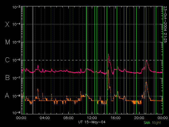Image resolution: width=169 pixels, height=127 pixels.
Task: Click the 08:00 time label
Action: coord(68,118)
